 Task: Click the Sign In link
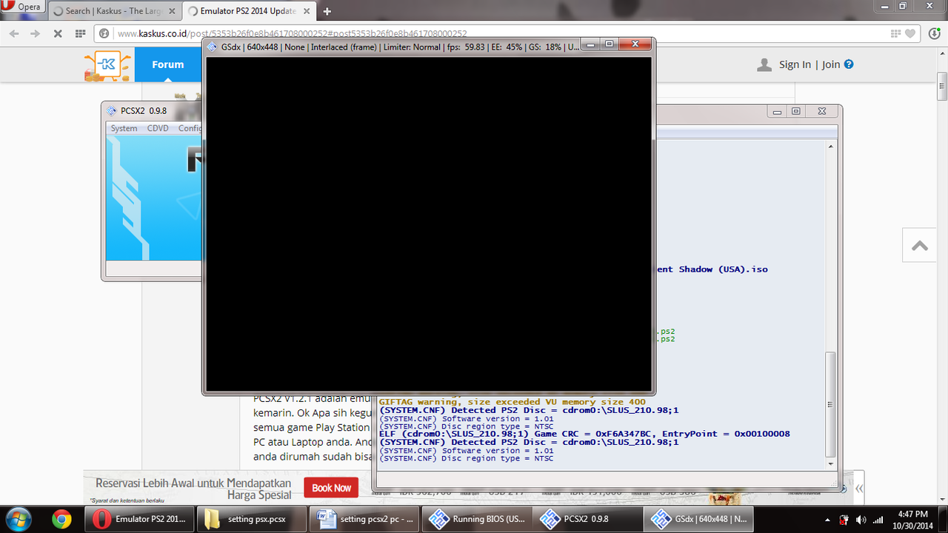point(795,64)
